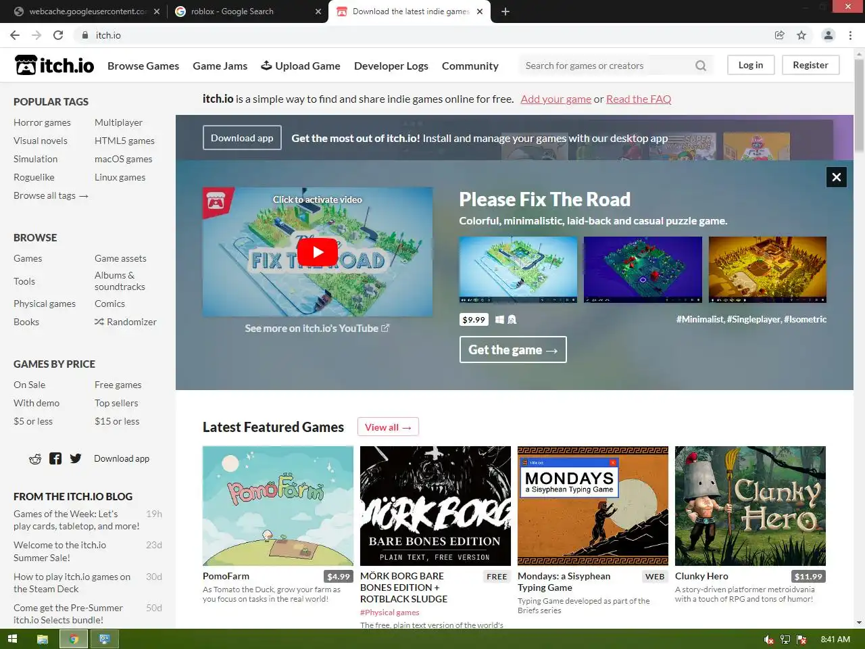Click the banner Download app button
The image size is (865, 649).
click(242, 138)
